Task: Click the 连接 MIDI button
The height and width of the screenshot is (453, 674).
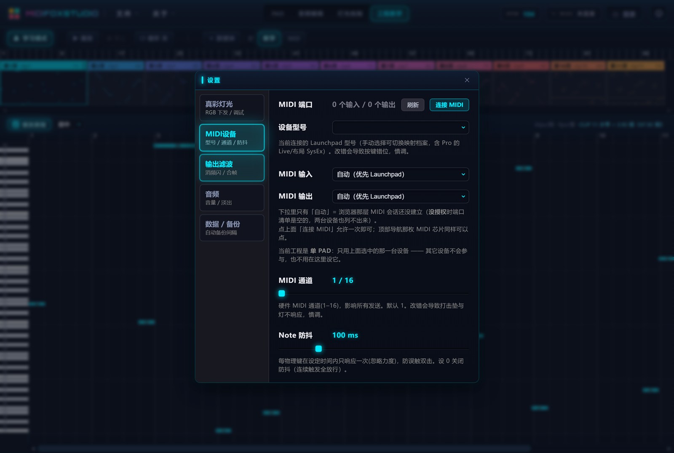Action: pos(449,105)
